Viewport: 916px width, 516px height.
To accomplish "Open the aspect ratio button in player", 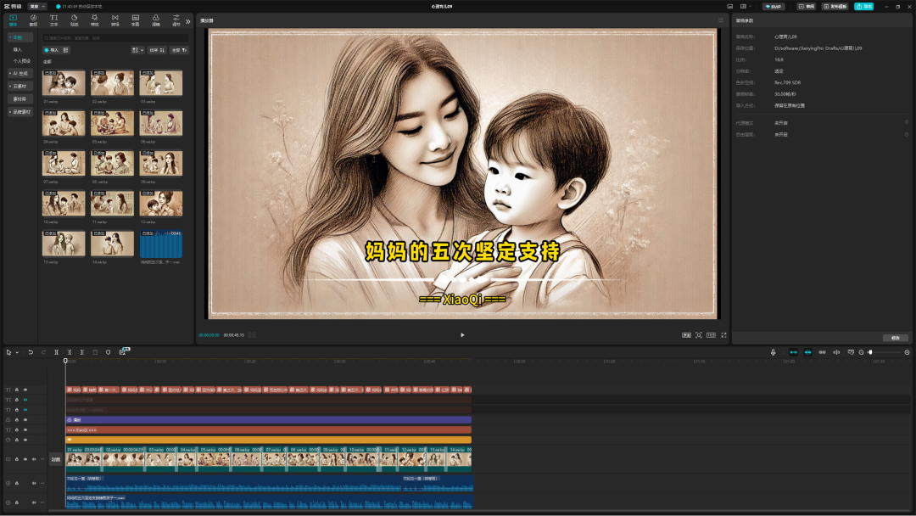I will pyautogui.click(x=711, y=335).
